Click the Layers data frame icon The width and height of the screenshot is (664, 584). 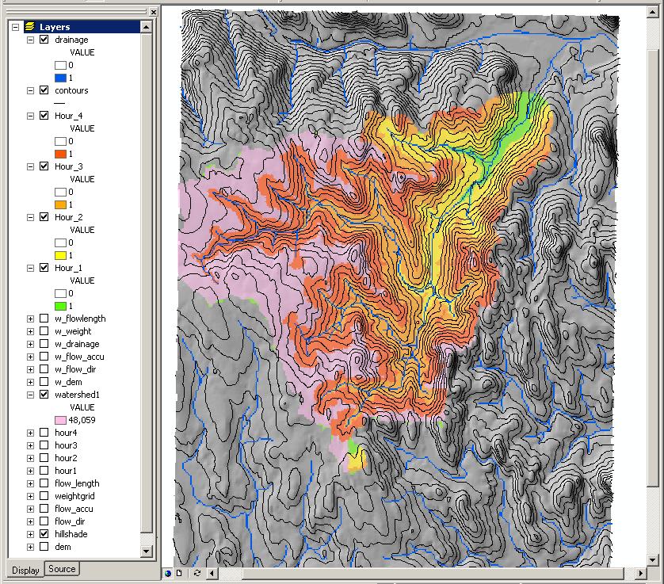point(29,27)
